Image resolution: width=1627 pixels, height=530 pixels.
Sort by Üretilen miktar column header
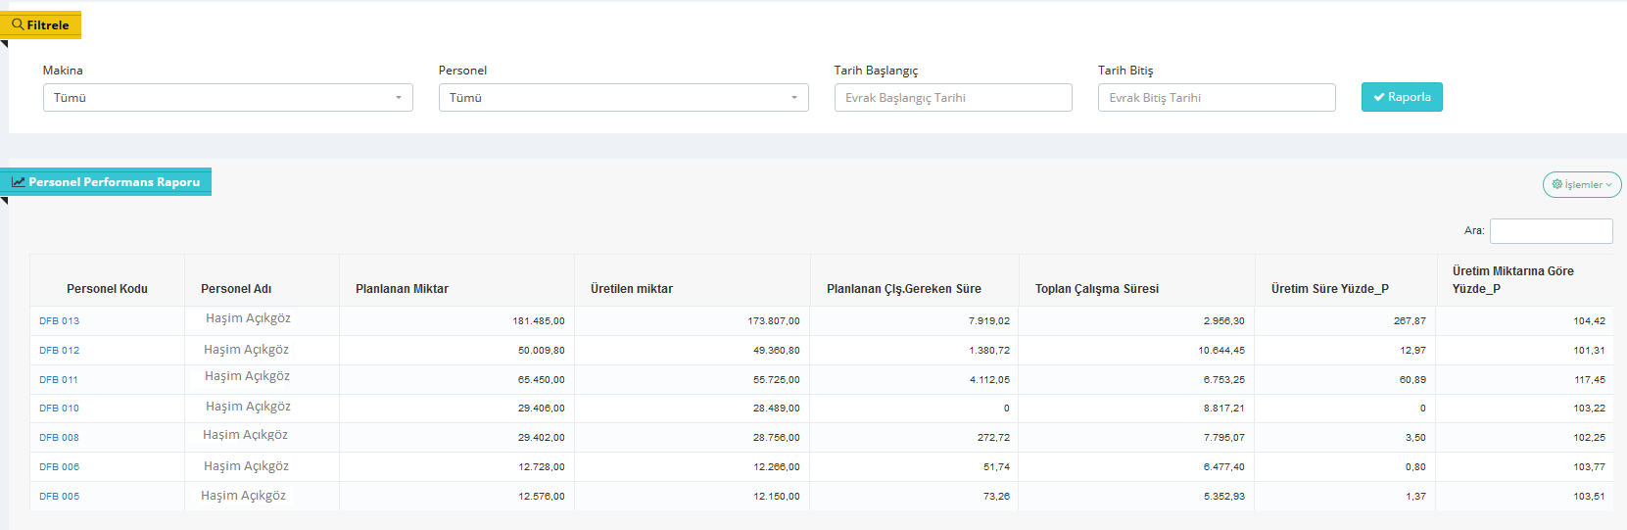pyautogui.click(x=631, y=289)
